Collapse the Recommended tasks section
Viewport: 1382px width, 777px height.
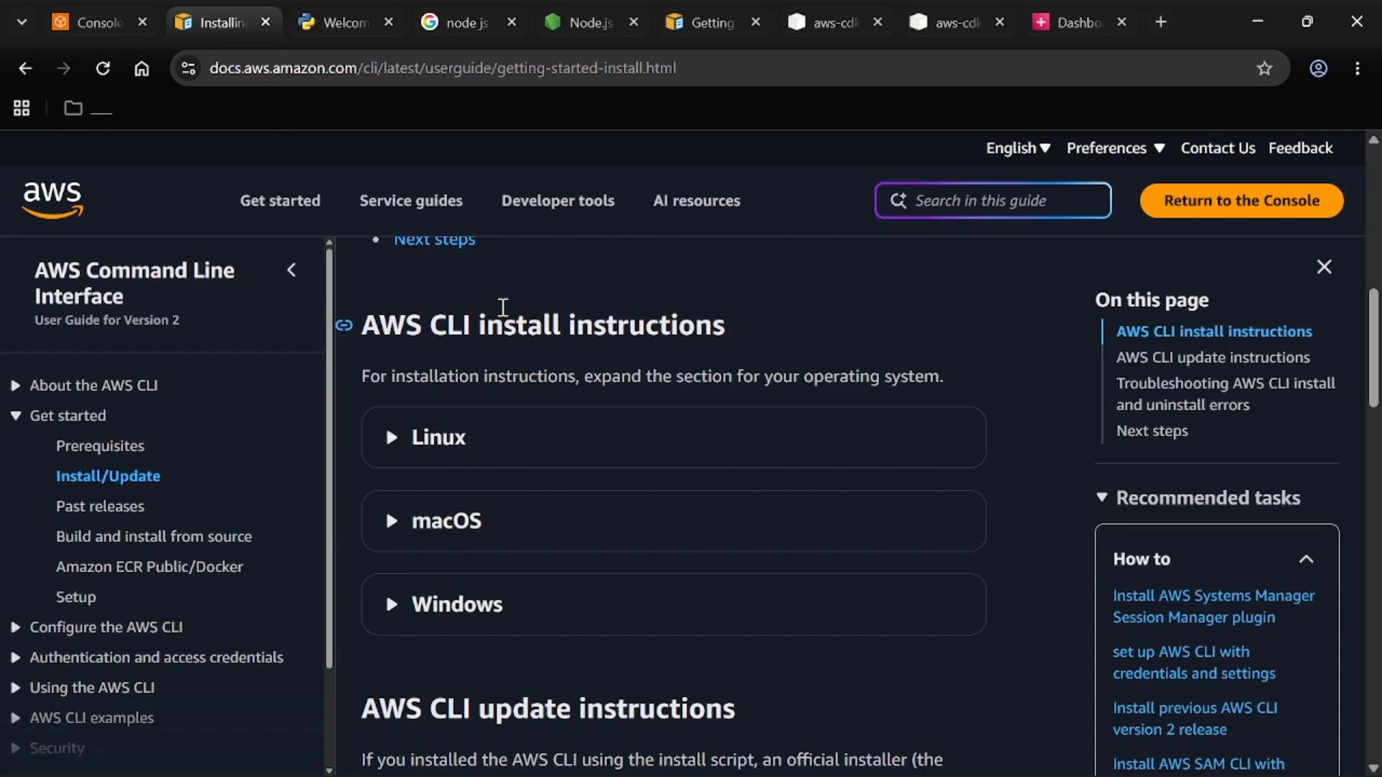tap(1101, 498)
